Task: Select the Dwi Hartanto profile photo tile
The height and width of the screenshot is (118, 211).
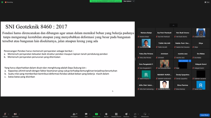Action: pos(146,43)
